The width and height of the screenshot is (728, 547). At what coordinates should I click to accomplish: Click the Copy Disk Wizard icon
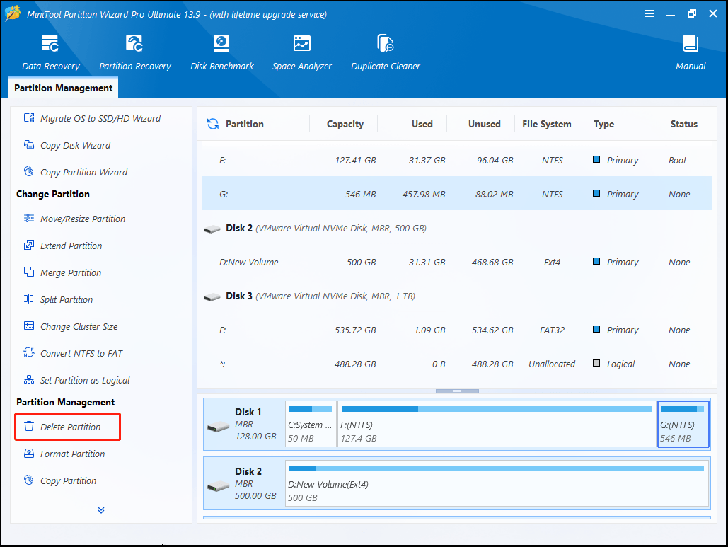click(x=29, y=145)
